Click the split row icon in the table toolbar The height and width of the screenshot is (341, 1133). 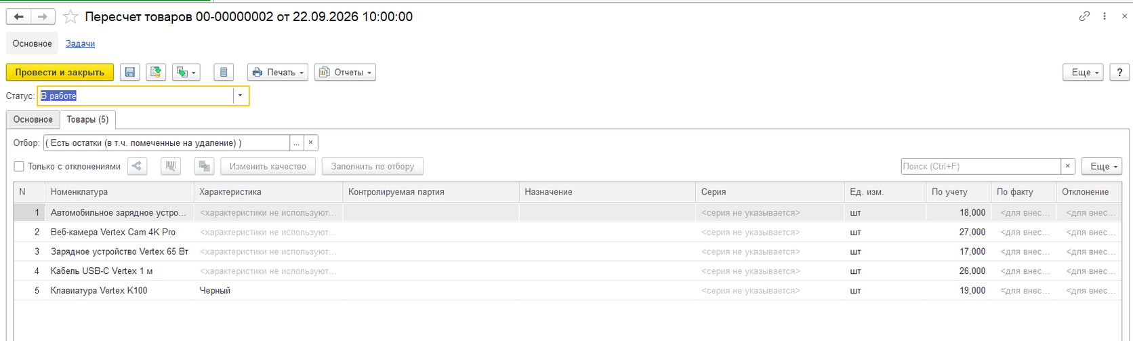point(138,166)
